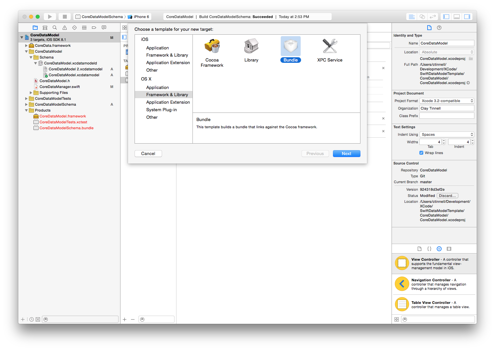Expand the CoreDataModelTests folder
The width and height of the screenshot is (495, 350).
point(27,99)
